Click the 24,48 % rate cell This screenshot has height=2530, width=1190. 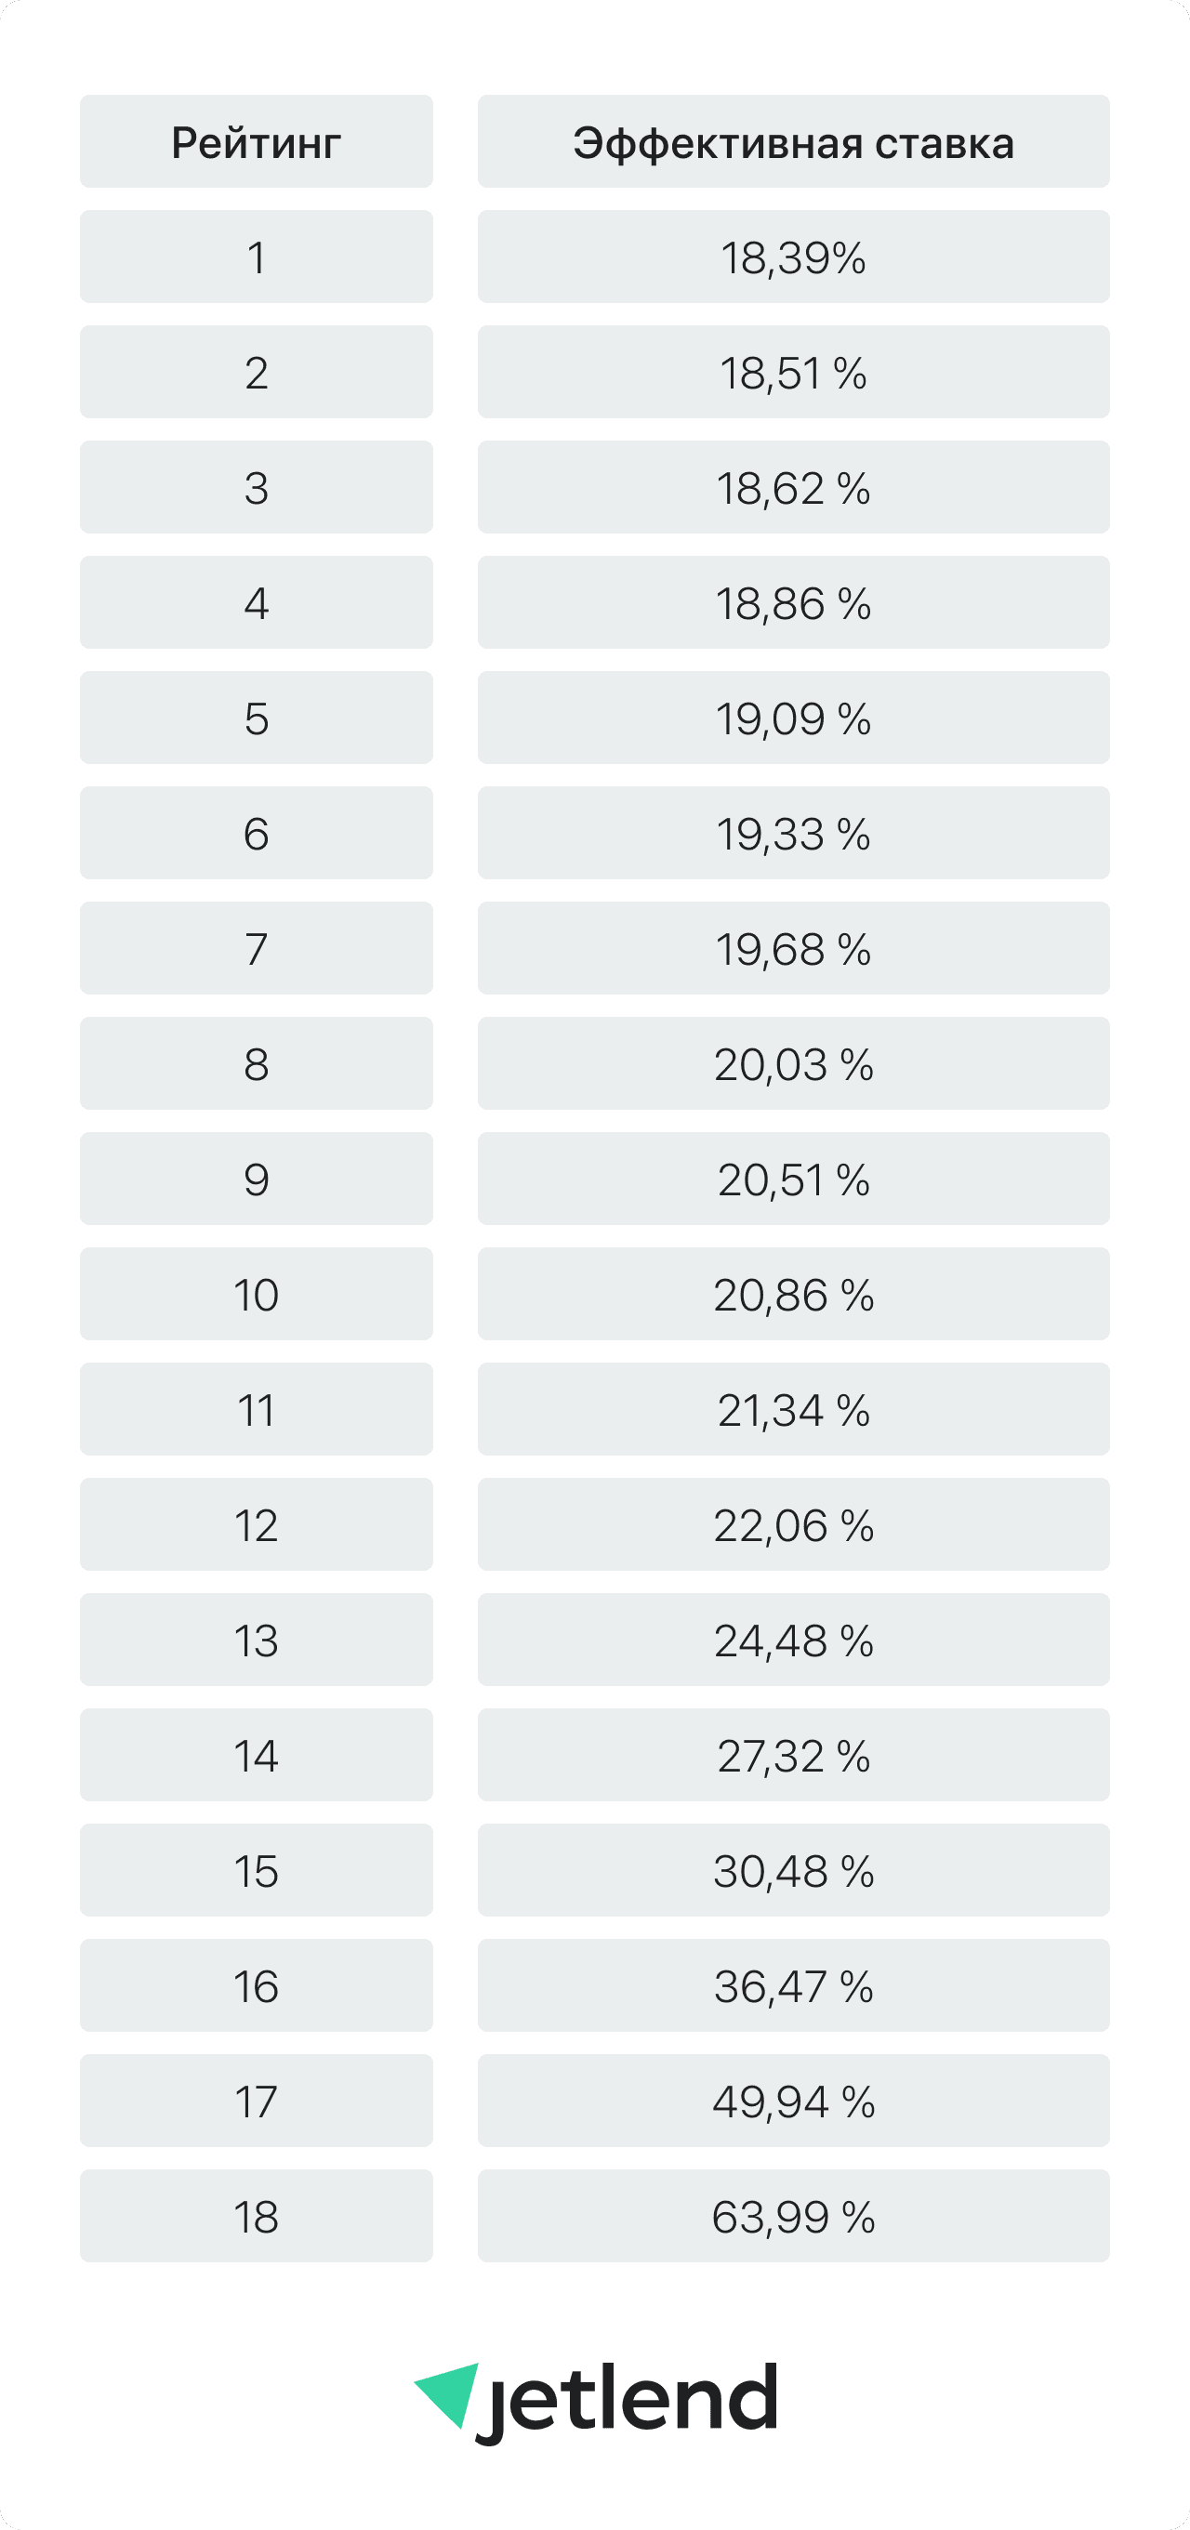tap(793, 1641)
